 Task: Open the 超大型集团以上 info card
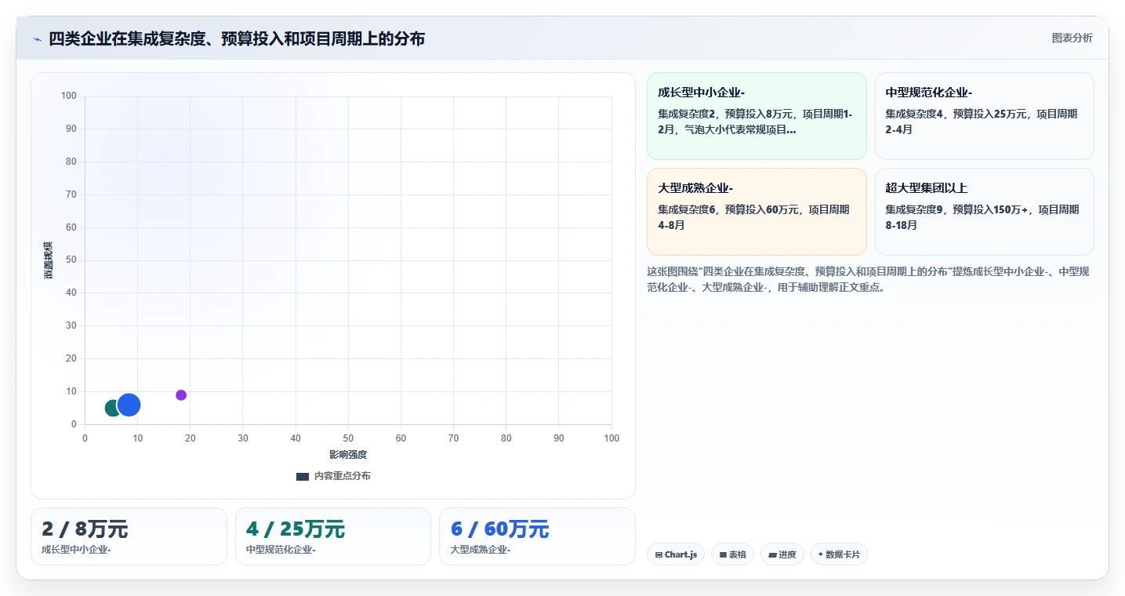(x=984, y=212)
